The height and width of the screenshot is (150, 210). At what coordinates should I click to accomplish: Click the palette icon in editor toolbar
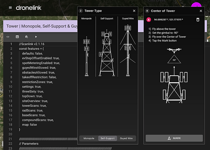pyautogui.click(x=27, y=37)
